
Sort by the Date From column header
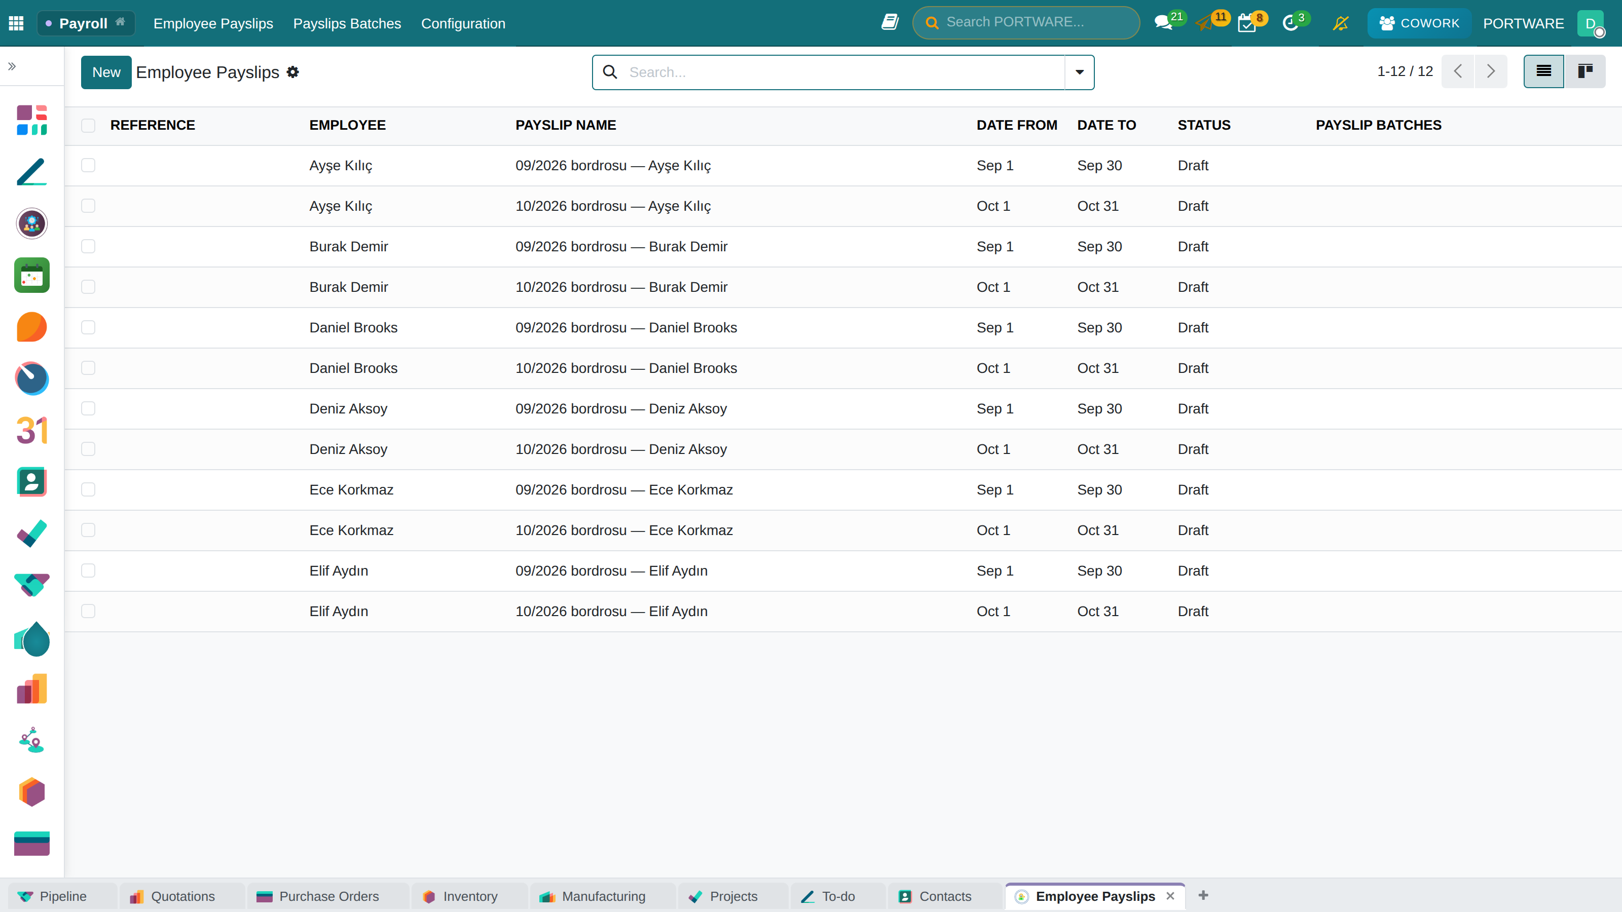point(1017,125)
